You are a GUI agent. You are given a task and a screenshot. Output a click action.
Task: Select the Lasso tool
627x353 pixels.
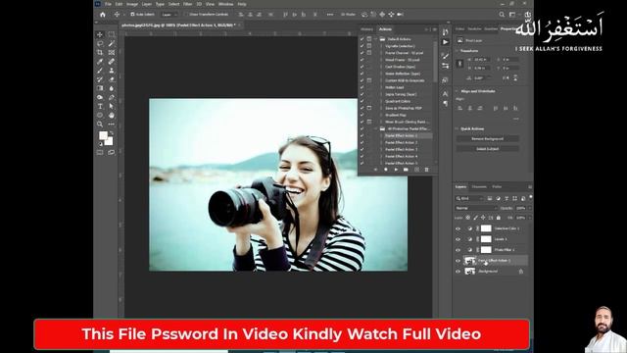click(100, 43)
